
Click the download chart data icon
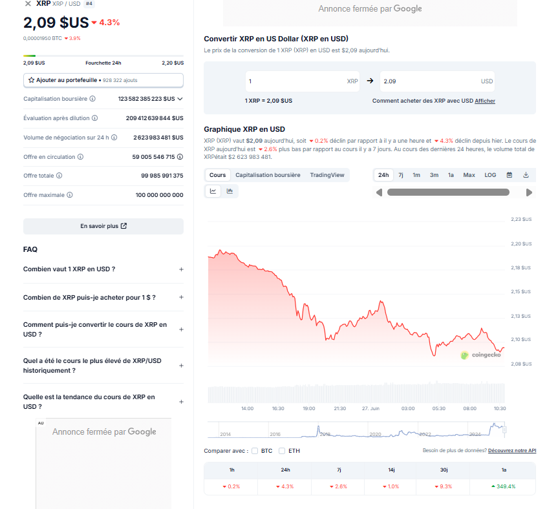point(526,175)
